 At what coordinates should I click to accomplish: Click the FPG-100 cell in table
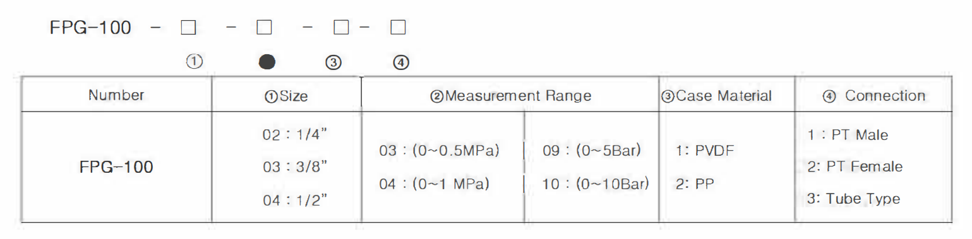click(116, 168)
